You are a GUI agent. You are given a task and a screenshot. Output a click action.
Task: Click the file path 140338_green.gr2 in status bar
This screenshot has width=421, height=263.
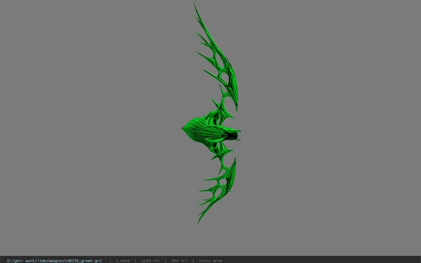[x=54, y=261]
